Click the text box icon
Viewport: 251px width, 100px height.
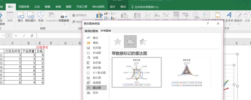click(206, 15)
